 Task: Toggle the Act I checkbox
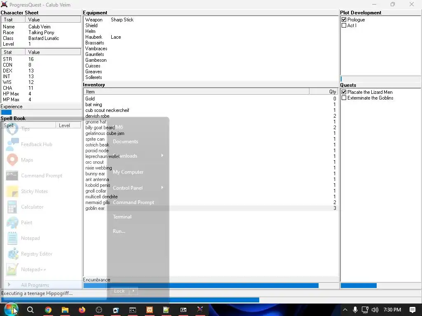(344, 25)
